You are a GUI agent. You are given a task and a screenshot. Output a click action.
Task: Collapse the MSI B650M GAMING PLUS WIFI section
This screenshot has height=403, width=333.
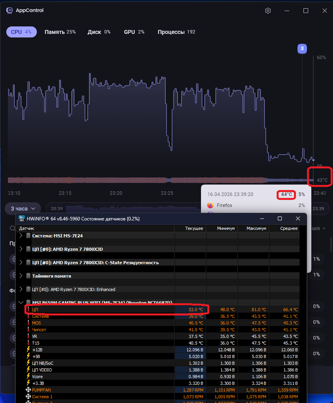[21, 303]
